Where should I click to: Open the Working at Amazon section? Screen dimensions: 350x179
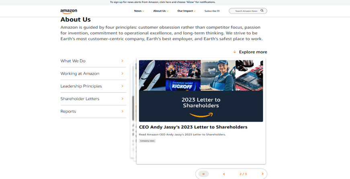(93, 74)
